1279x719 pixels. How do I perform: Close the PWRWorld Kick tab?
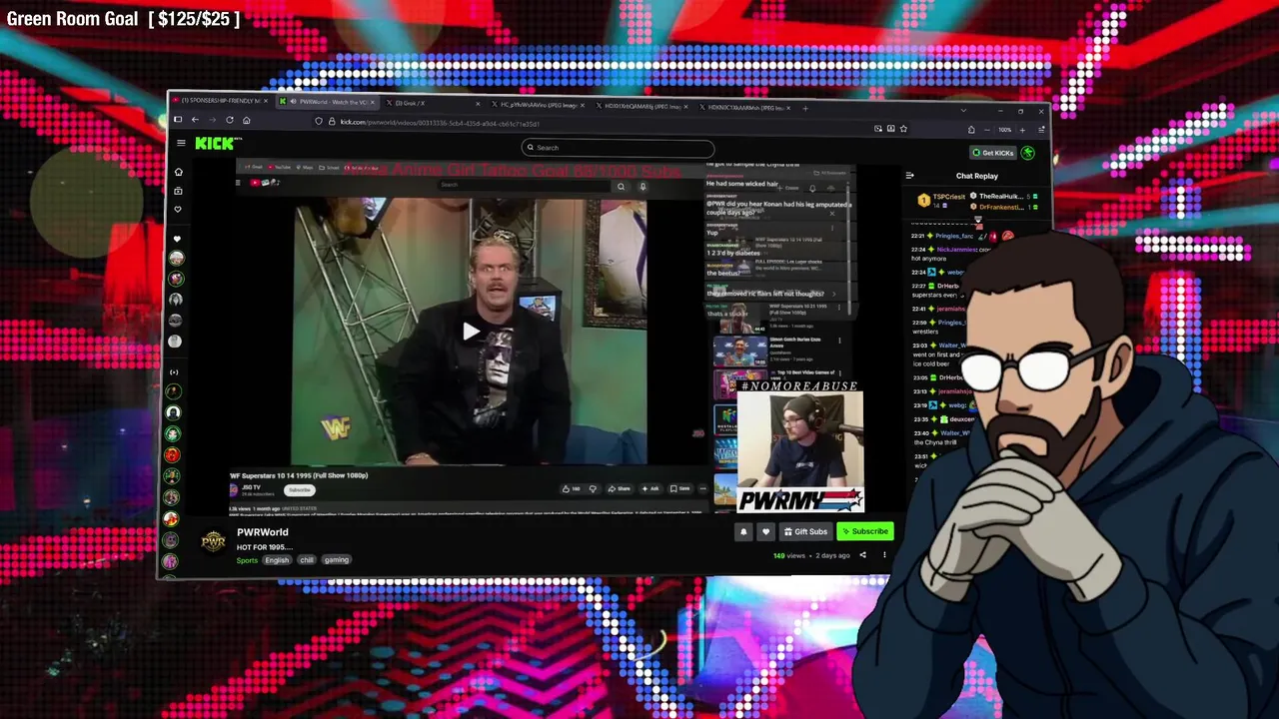373,102
